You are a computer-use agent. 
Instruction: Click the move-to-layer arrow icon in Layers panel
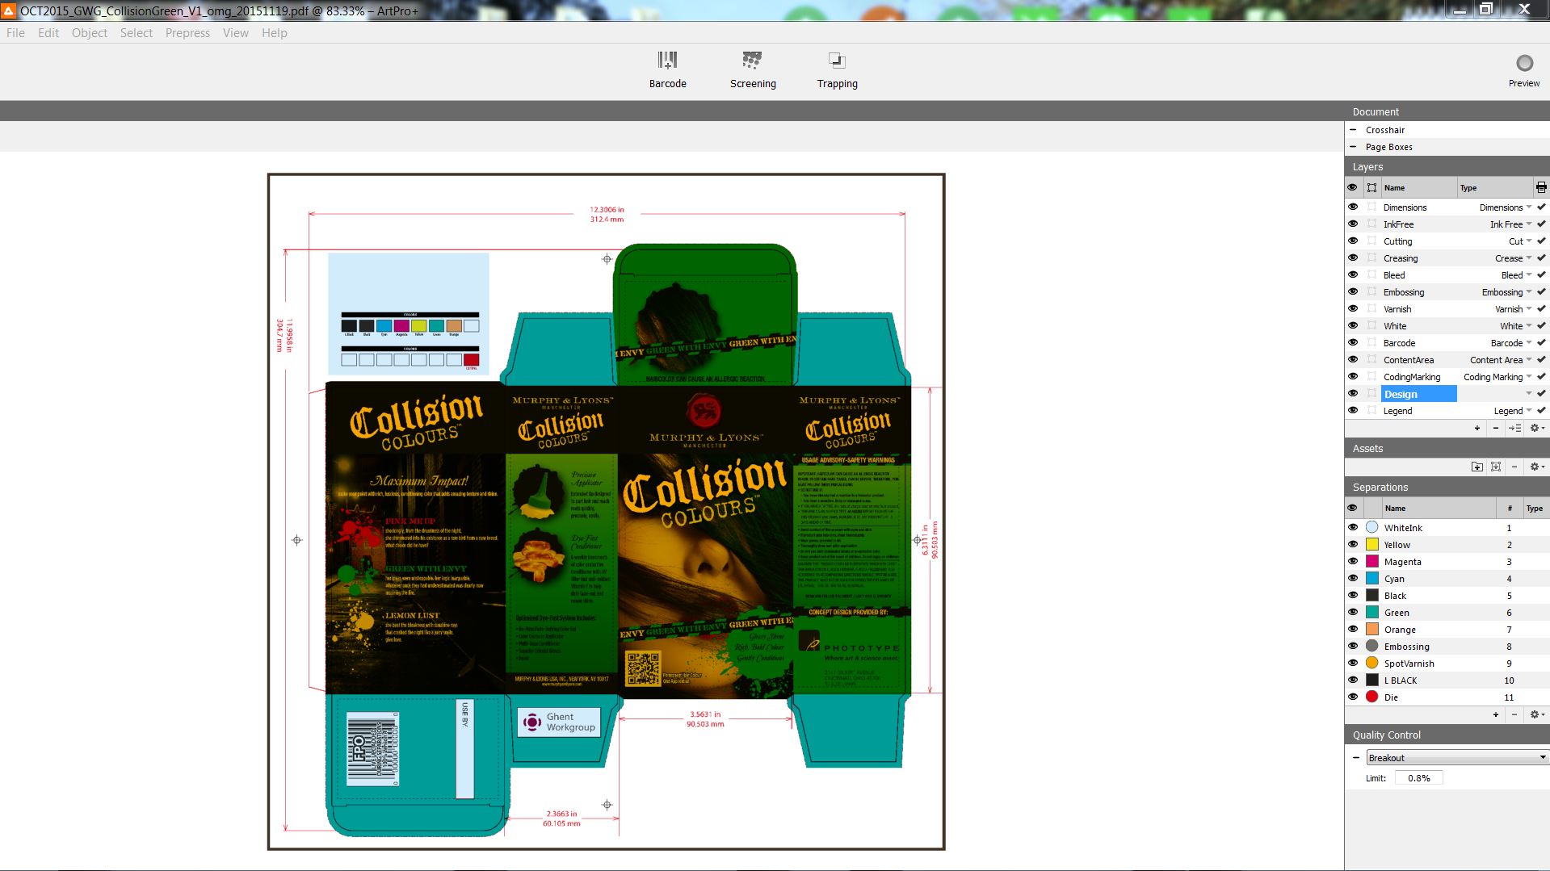(x=1514, y=428)
